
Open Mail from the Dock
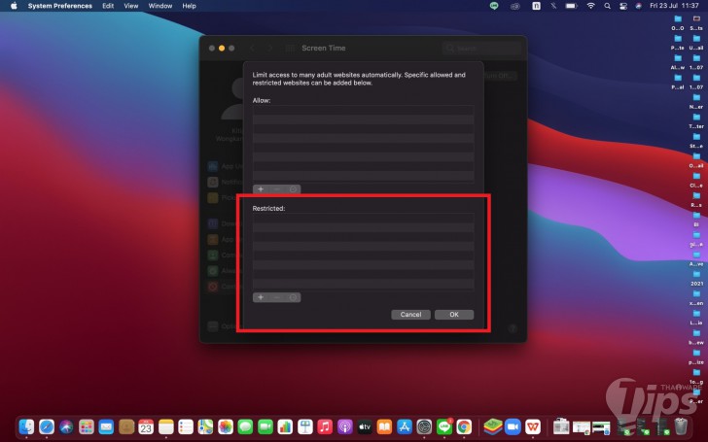pos(106,426)
